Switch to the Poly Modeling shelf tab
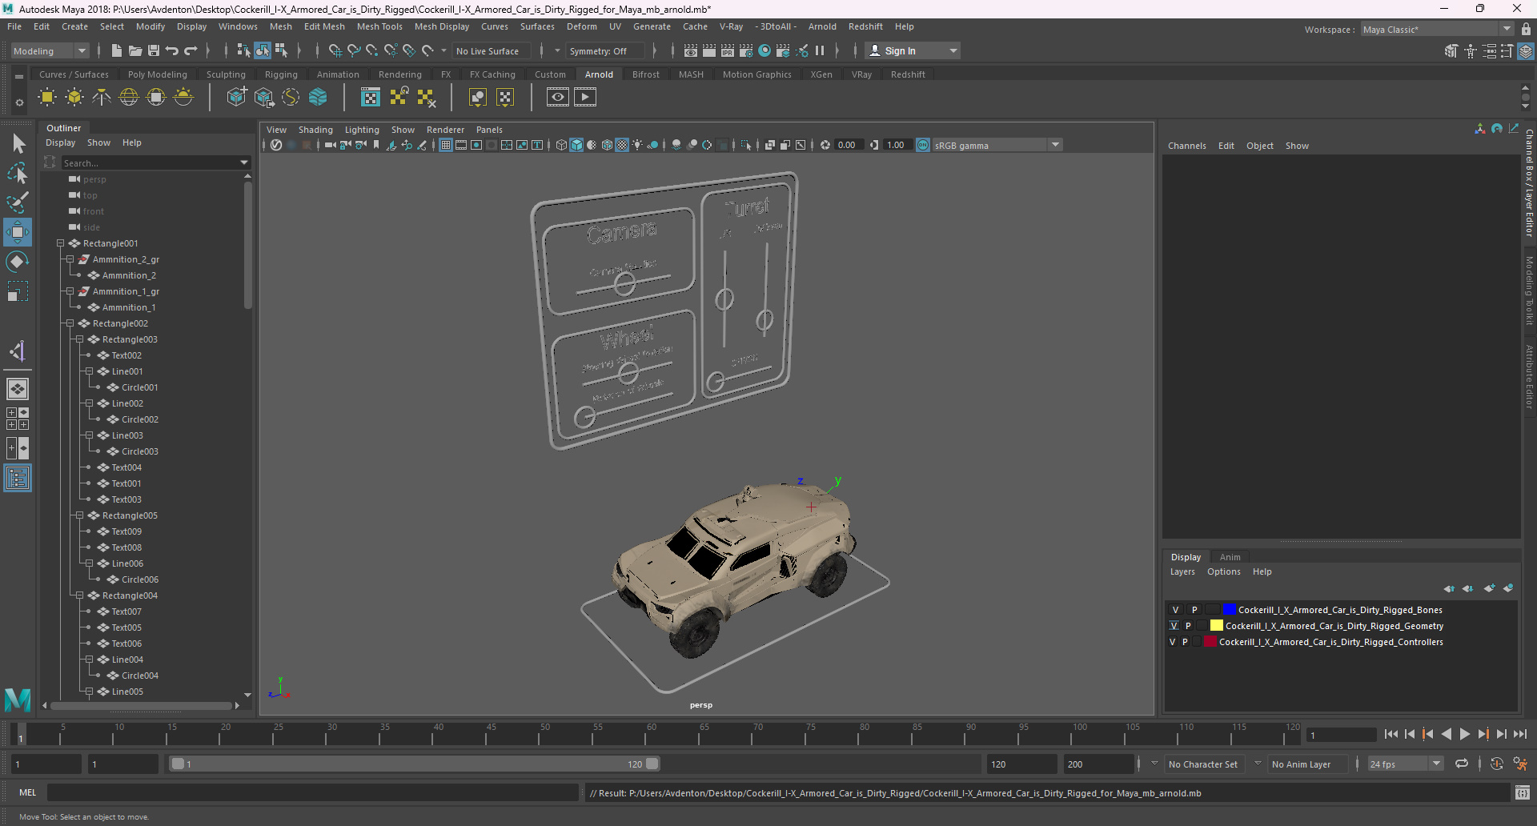 click(x=157, y=74)
